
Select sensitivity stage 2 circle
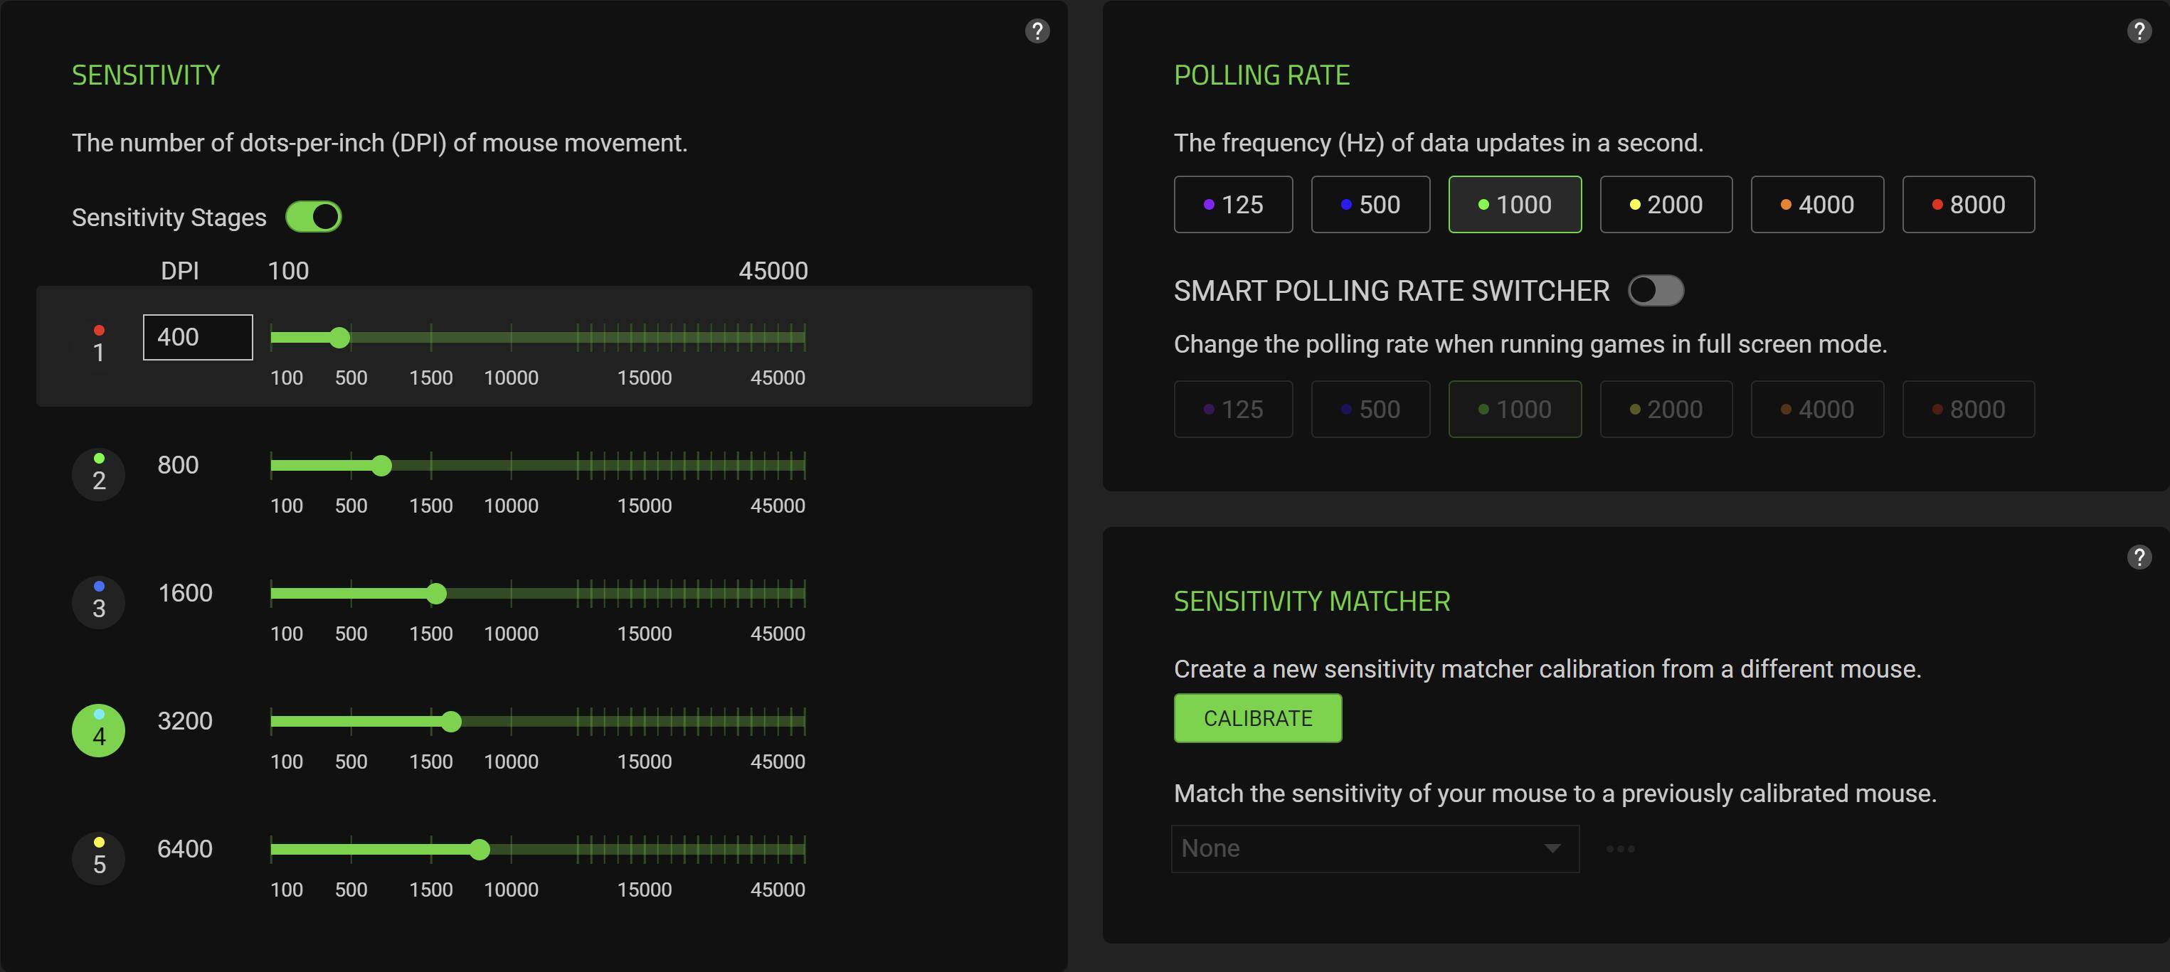click(x=99, y=474)
